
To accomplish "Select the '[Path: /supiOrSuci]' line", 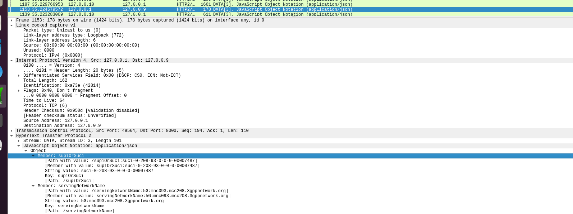I will [69, 181].
